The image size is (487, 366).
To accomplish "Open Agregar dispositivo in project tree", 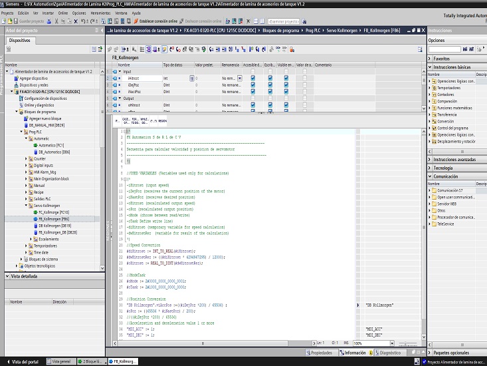I will (x=33, y=79).
